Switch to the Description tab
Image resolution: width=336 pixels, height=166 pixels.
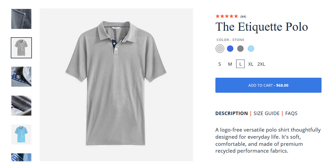coord(232,113)
